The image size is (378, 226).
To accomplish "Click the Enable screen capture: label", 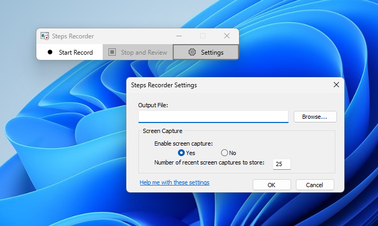I will click(183, 143).
